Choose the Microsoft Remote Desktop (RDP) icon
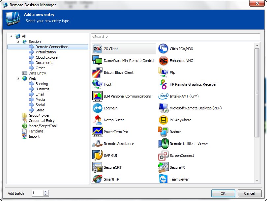 pyautogui.click(x=163, y=108)
